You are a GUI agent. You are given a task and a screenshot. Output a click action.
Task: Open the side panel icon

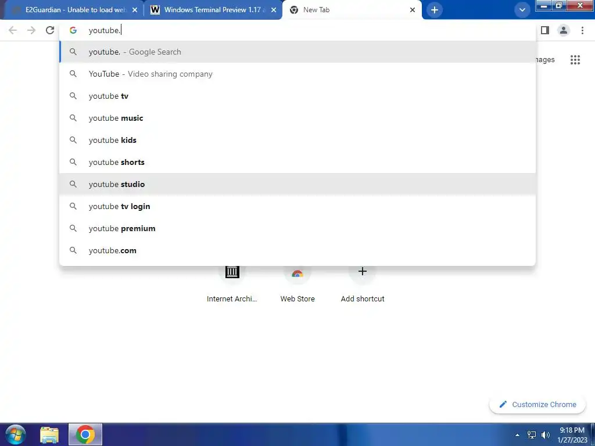(545, 30)
